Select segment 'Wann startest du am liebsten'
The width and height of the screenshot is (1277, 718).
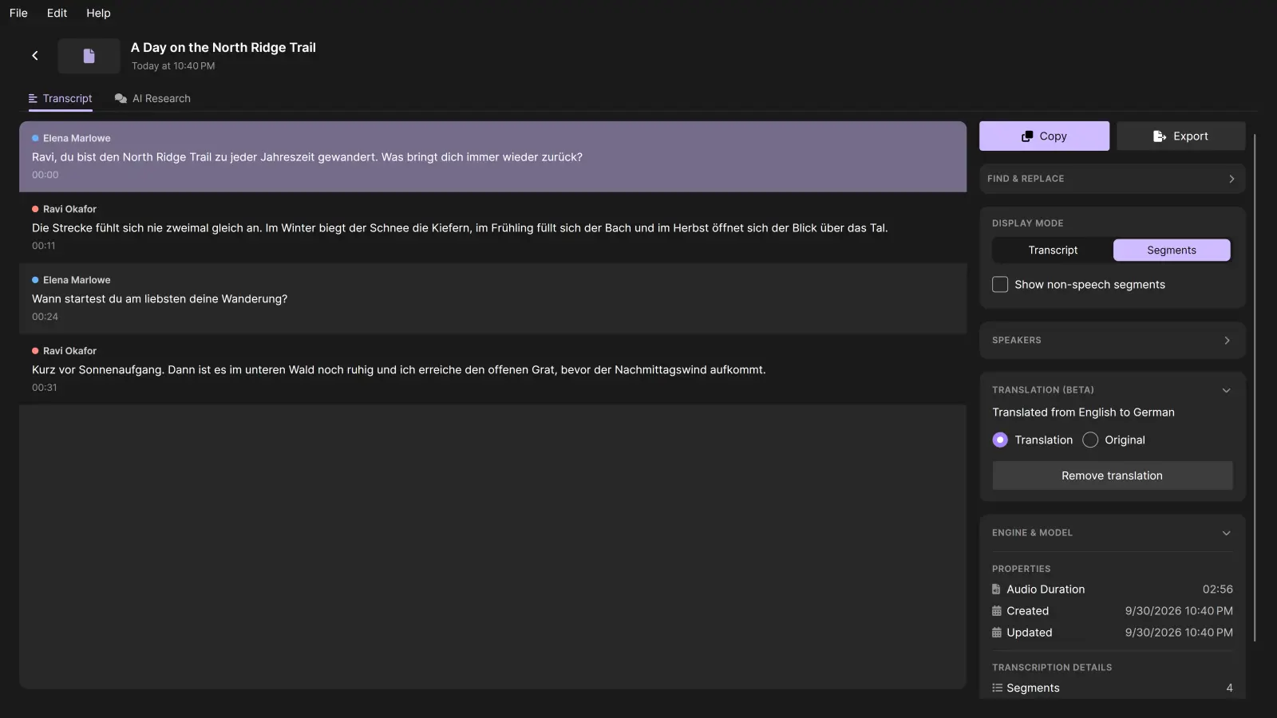click(492, 298)
